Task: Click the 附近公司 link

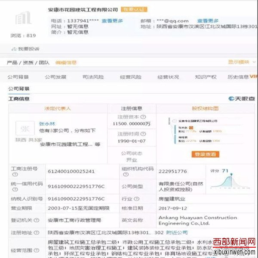Action: point(177,233)
